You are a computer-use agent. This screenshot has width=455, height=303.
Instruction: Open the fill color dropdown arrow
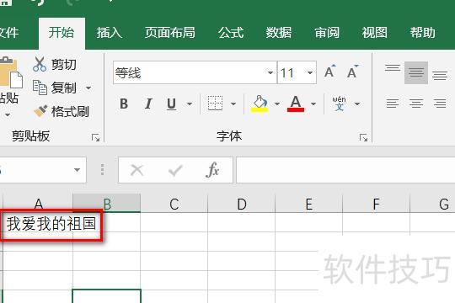[x=277, y=104]
